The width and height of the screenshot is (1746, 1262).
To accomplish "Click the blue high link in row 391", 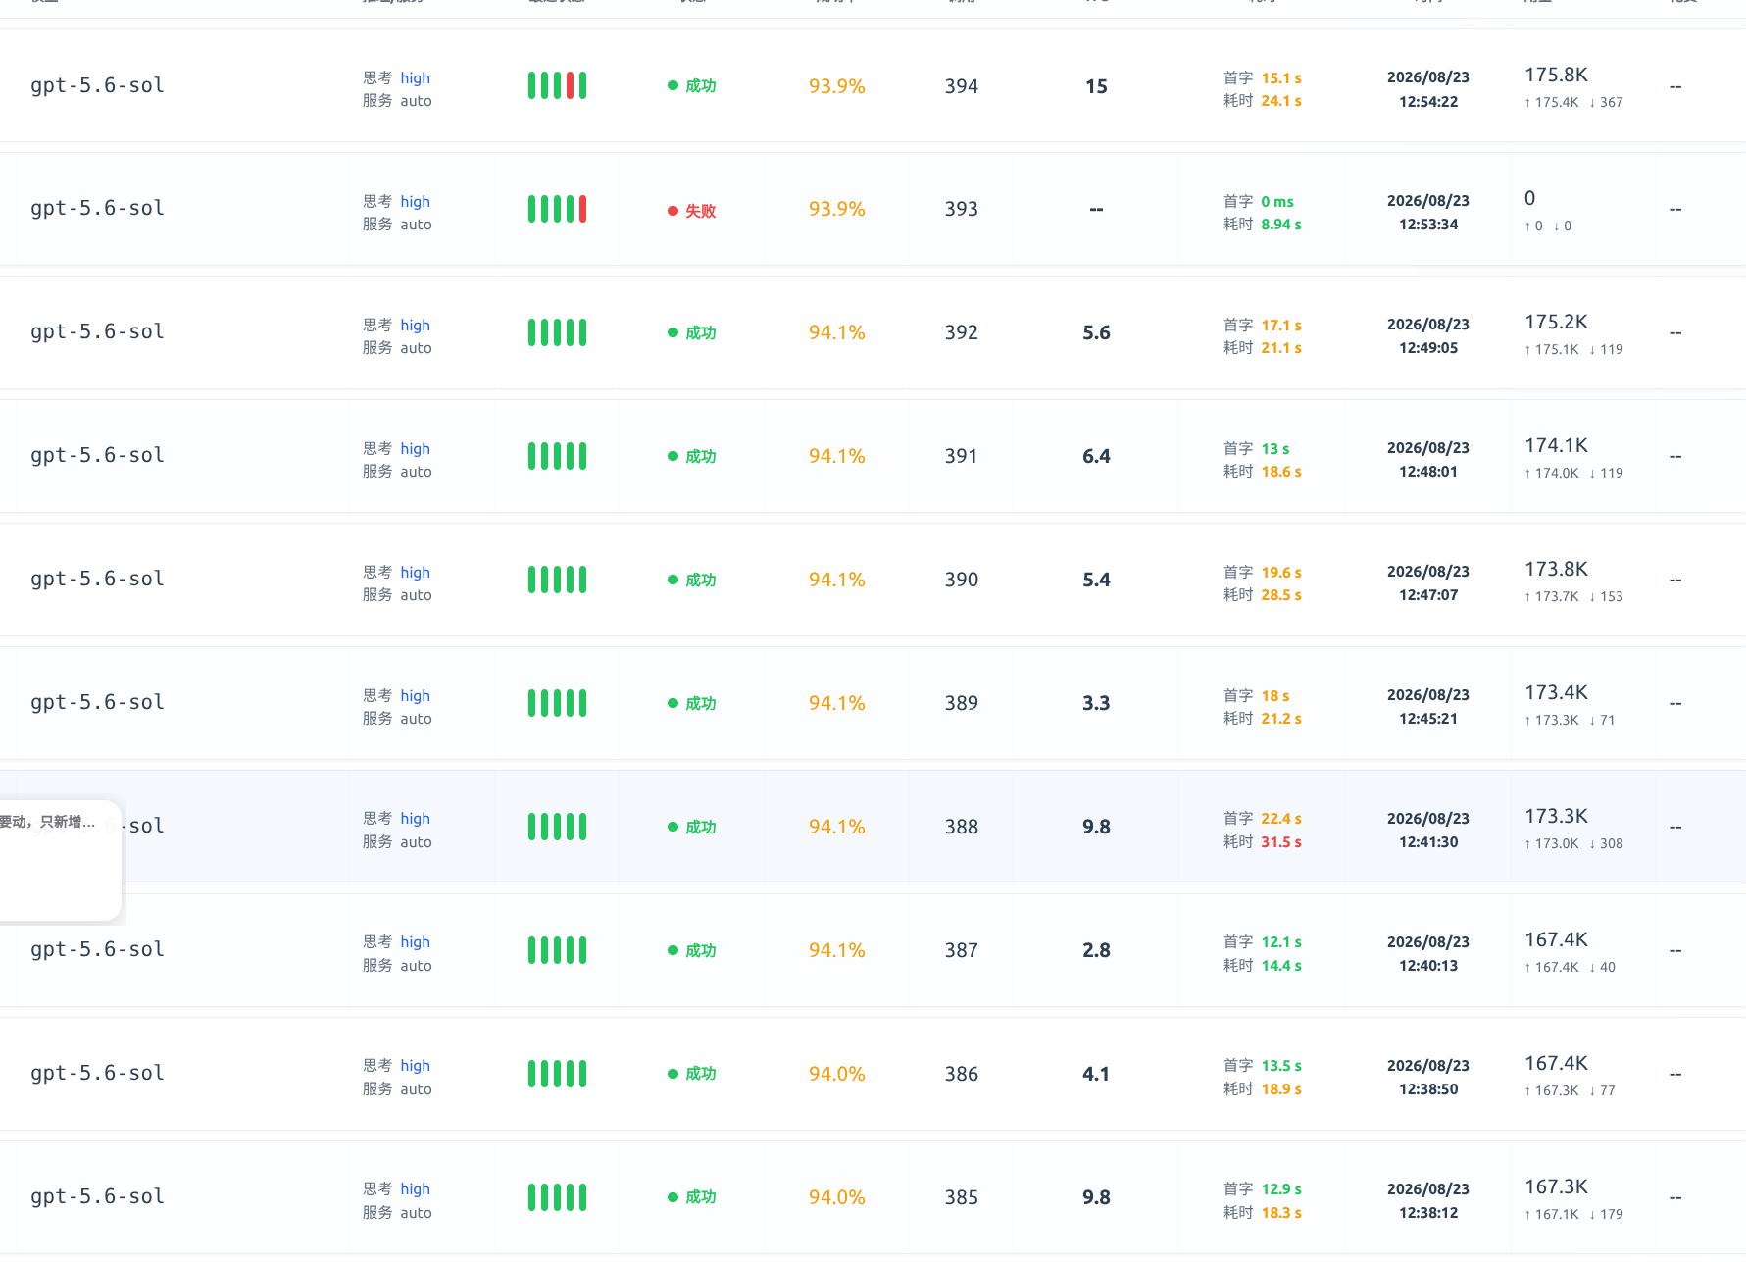I will point(415,448).
